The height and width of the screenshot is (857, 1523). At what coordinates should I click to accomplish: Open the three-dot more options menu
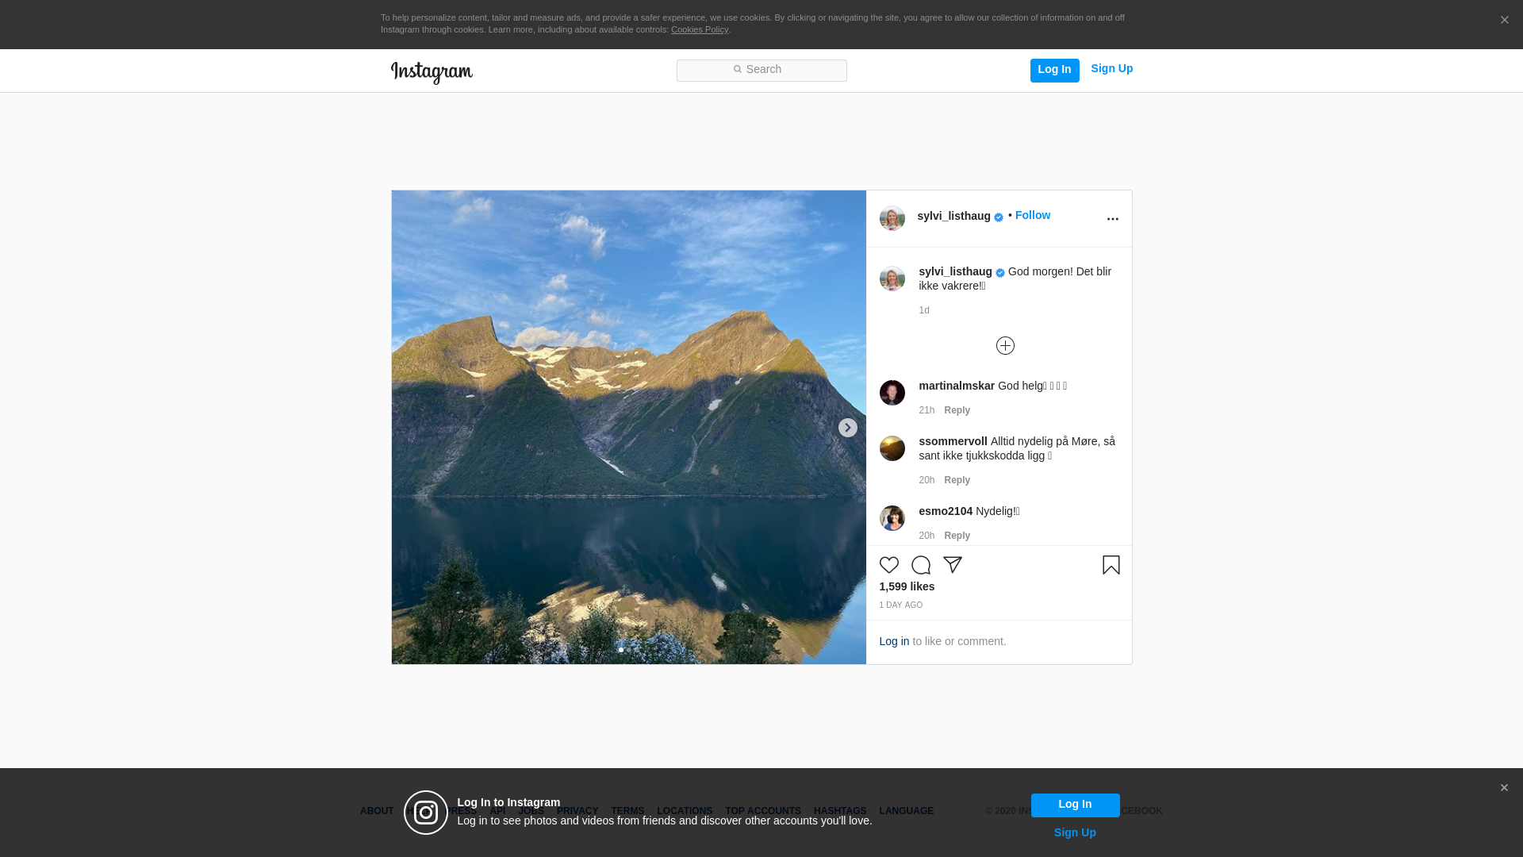pyautogui.click(x=1112, y=220)
